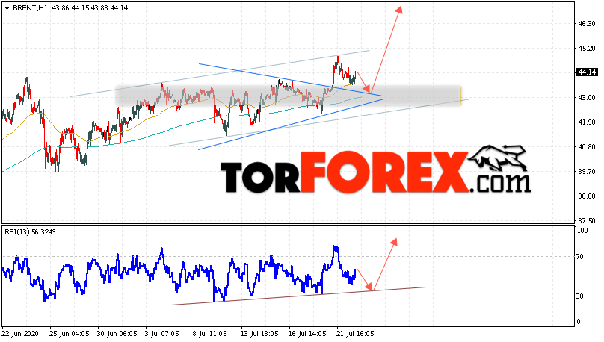Click the 8 Jul 11:05 time label

pyautogui.click(x=210, y=333)
